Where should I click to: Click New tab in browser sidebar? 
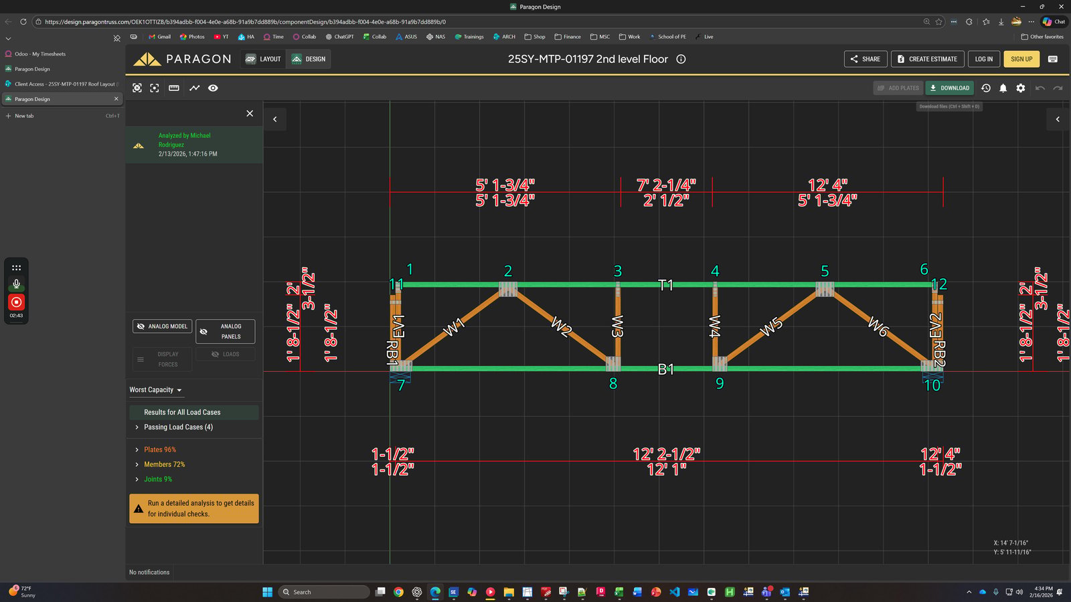tap(62, 116)
